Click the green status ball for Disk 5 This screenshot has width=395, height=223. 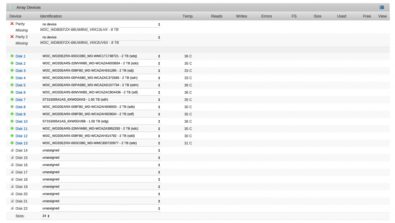(x=12, y=85)
